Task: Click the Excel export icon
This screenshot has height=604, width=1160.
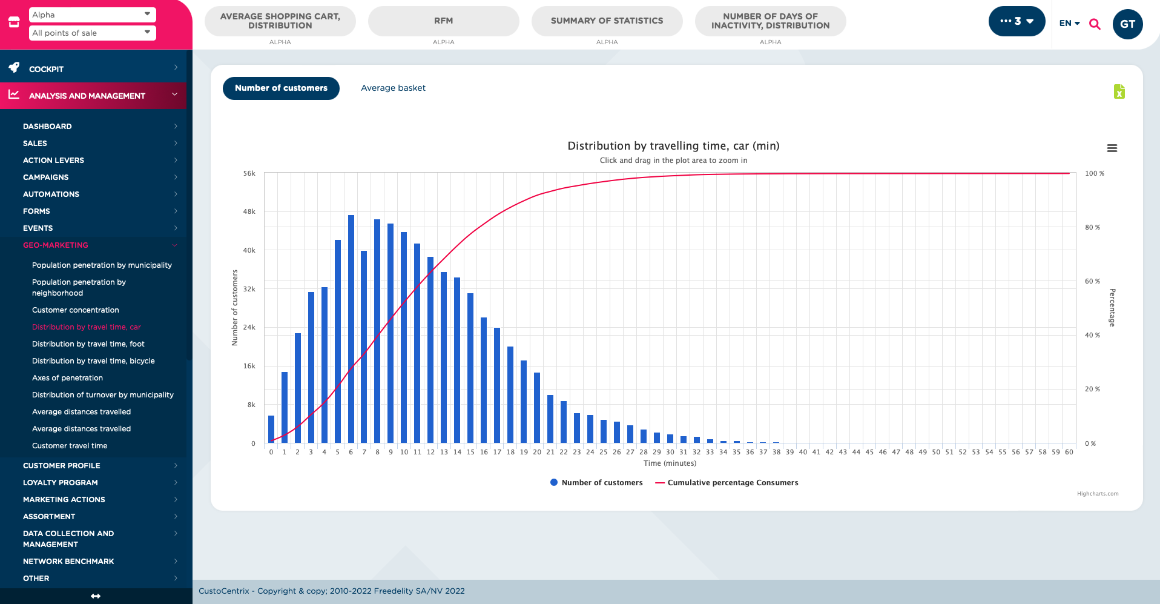Action: [1119, 91]
